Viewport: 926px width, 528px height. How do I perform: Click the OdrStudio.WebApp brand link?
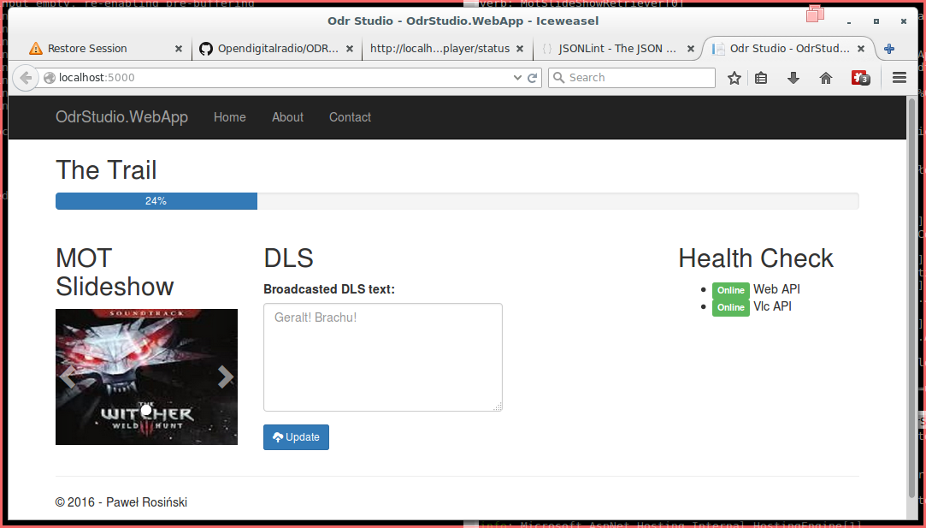click(x=121, y=117)
